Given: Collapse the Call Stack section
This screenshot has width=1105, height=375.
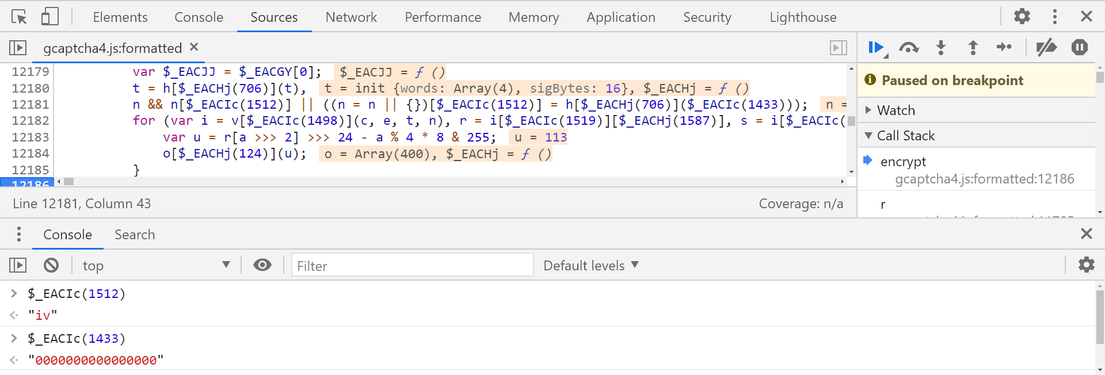Looking at the screenshot, I should pyautogui.click(x=905, y=136).
